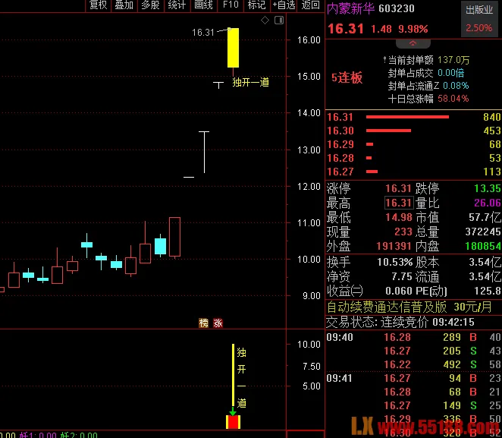Screen dimensions: 502x438
Task: Click the boxed 最高 value 16.31
Action: (398, 203)
